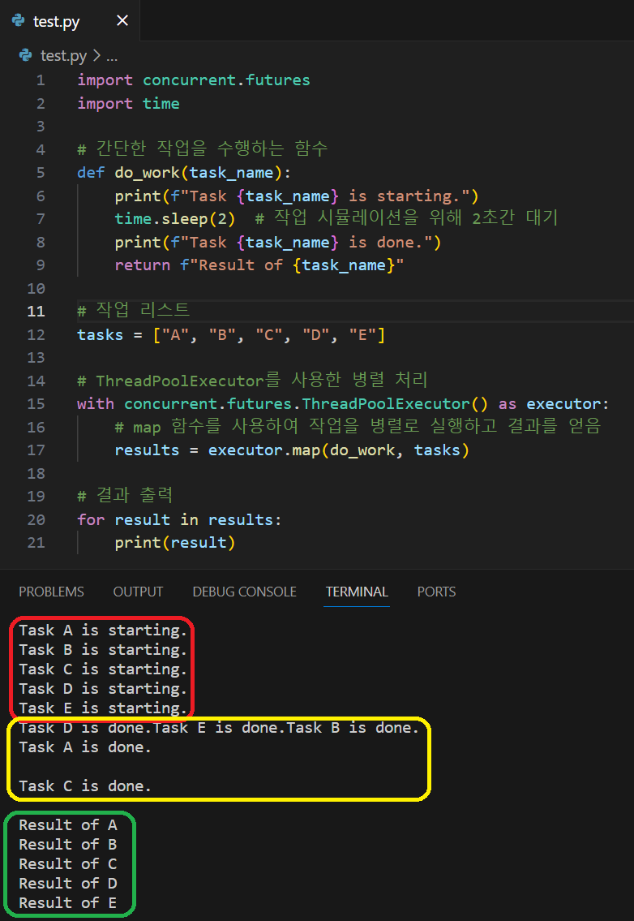Show the DEBUG CONSOLE panel
This screenshot has height=921, width=634.
tap(244, 592)
